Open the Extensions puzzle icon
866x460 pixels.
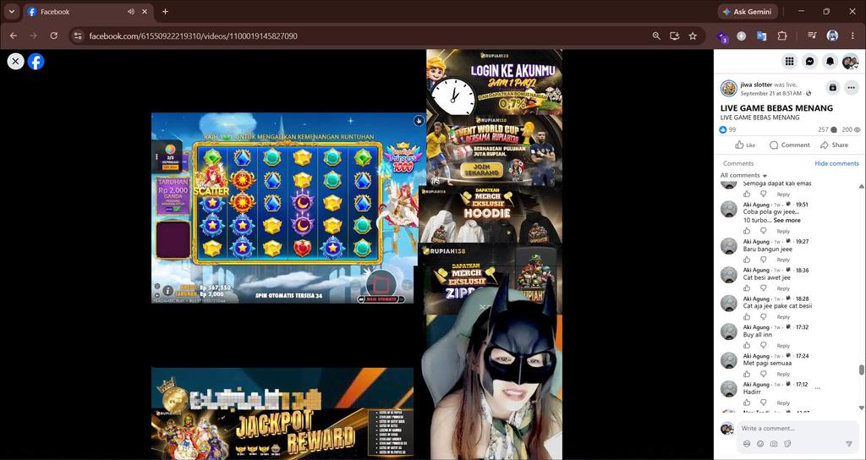[x=782, y=36]
